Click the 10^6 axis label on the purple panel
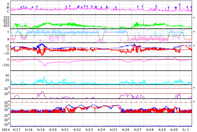The image size is (197, 132). click(7, 93)
